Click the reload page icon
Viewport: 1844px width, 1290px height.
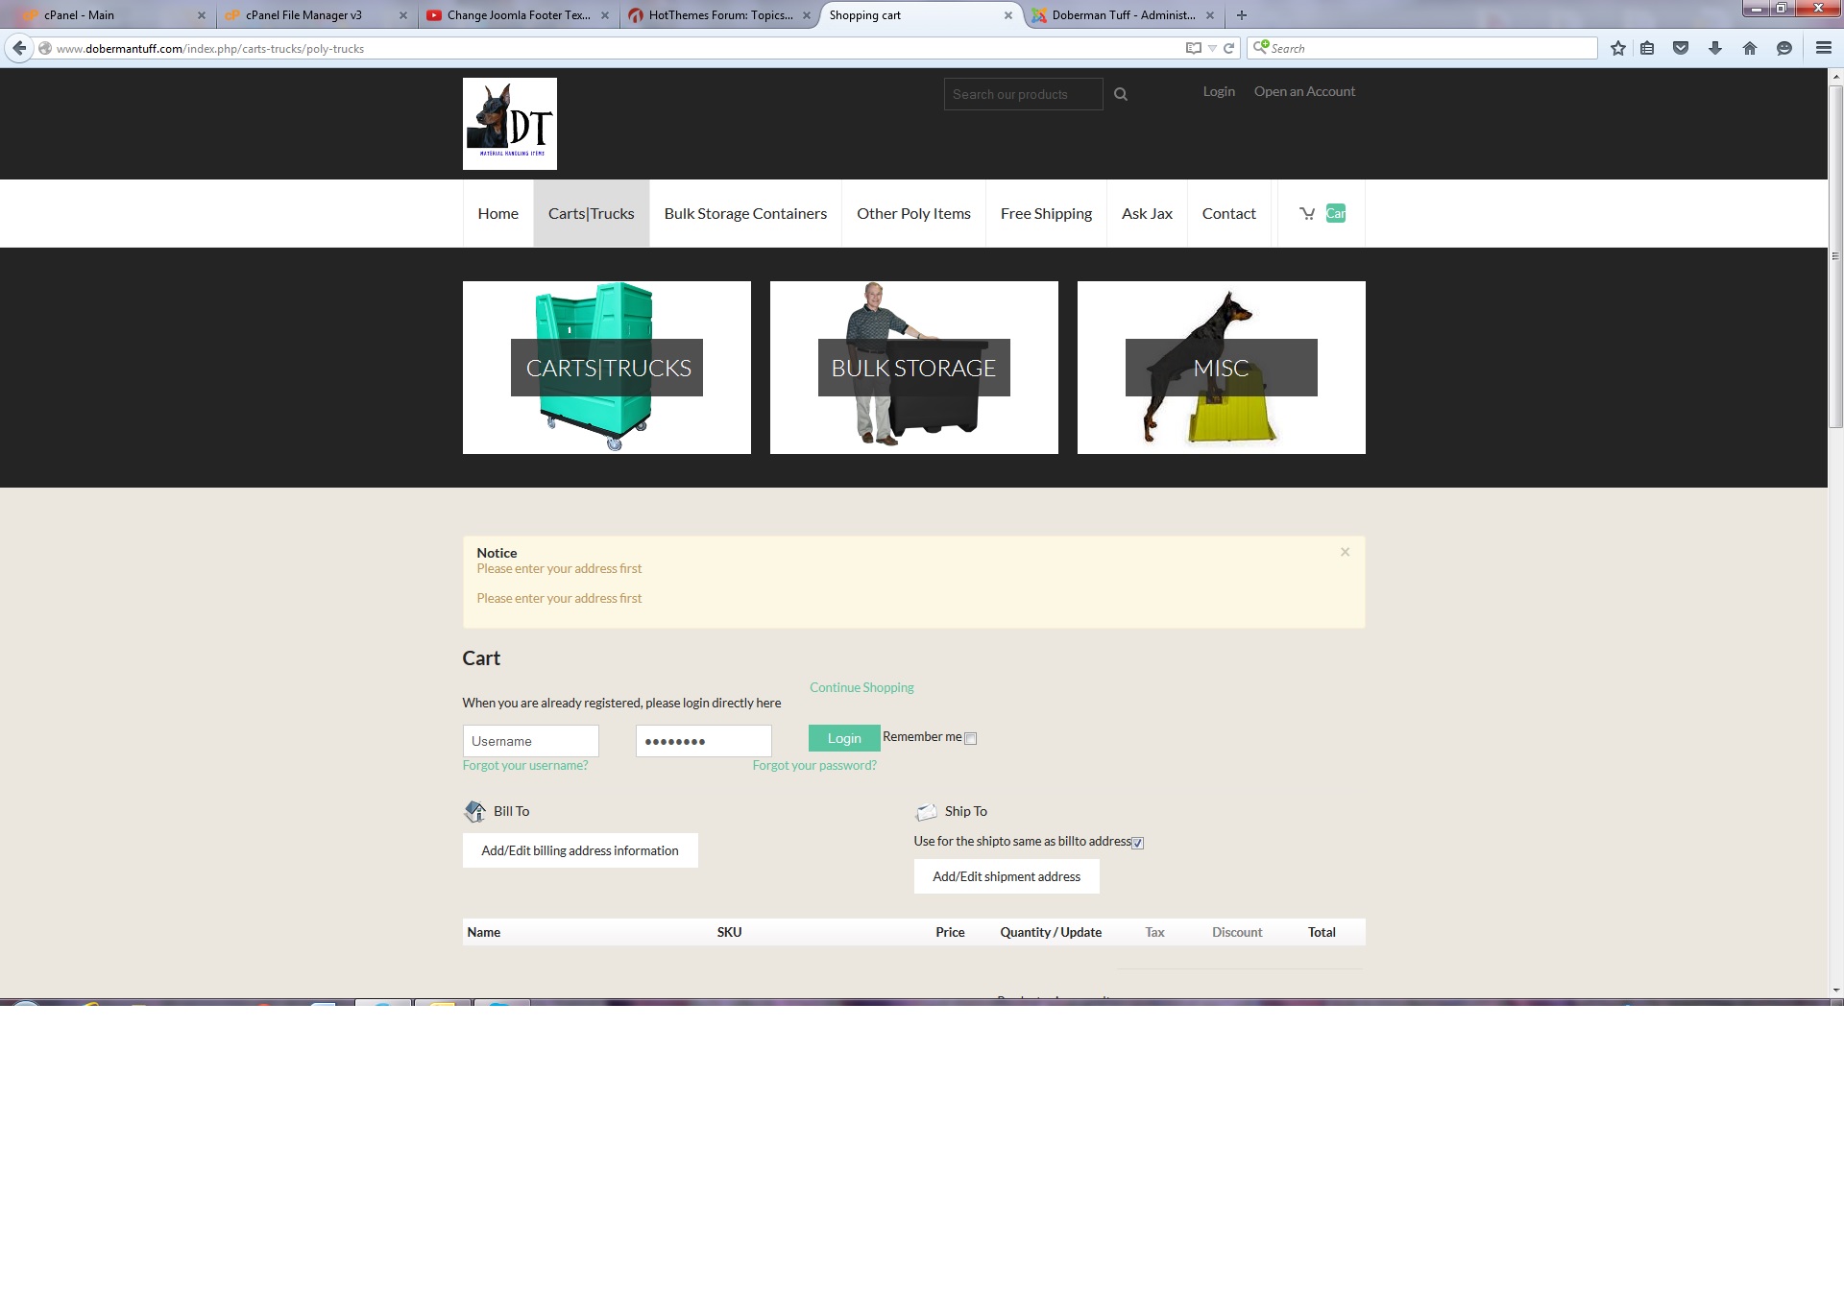[1228, 48]
